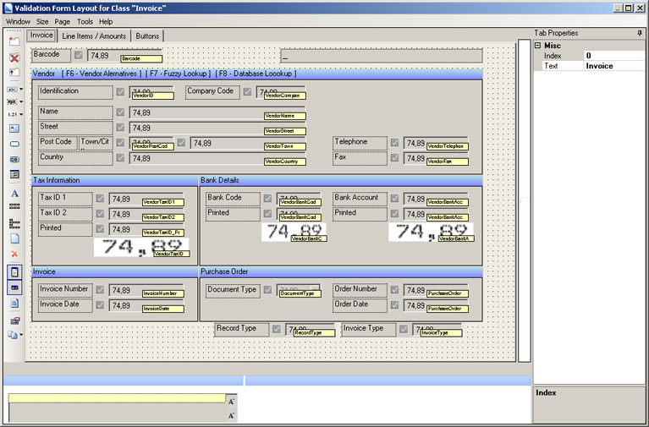Open dropdown arrow of bottom copy icon
This screenshot has width=649, height=427.
pos(22,336)
